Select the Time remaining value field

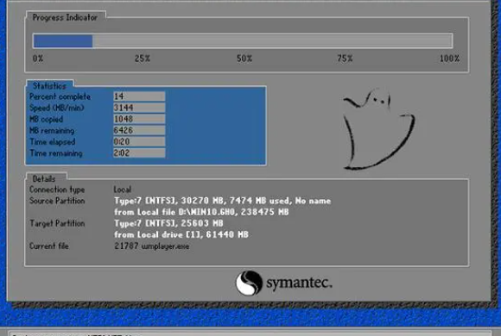139,153
